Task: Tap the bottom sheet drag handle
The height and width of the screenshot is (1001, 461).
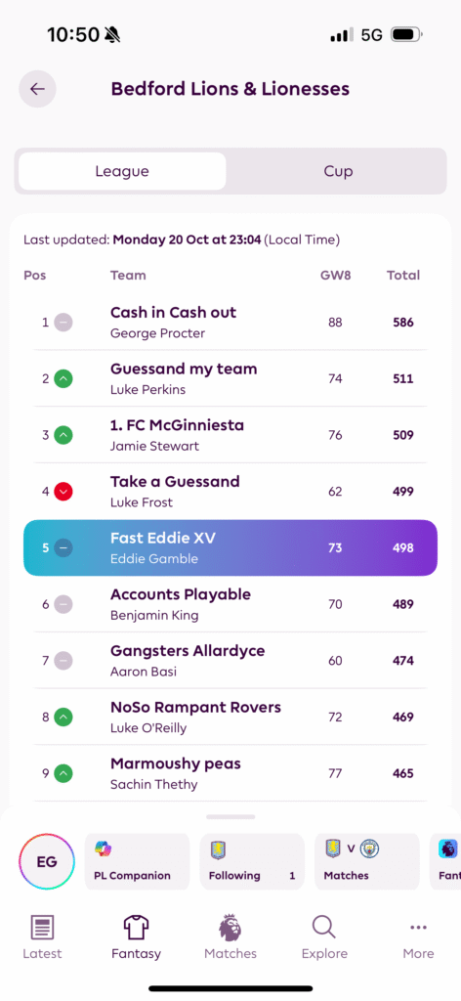Action: click(230, 816)
